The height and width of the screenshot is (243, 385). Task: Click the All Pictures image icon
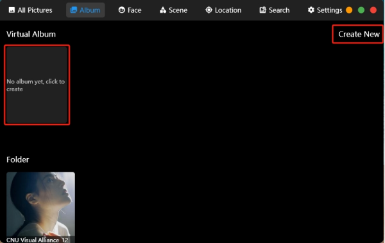[x=12, y=10]
